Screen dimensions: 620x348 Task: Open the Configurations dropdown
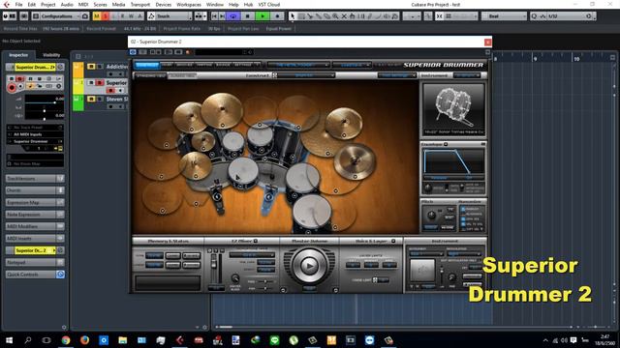tap(60, 16)
